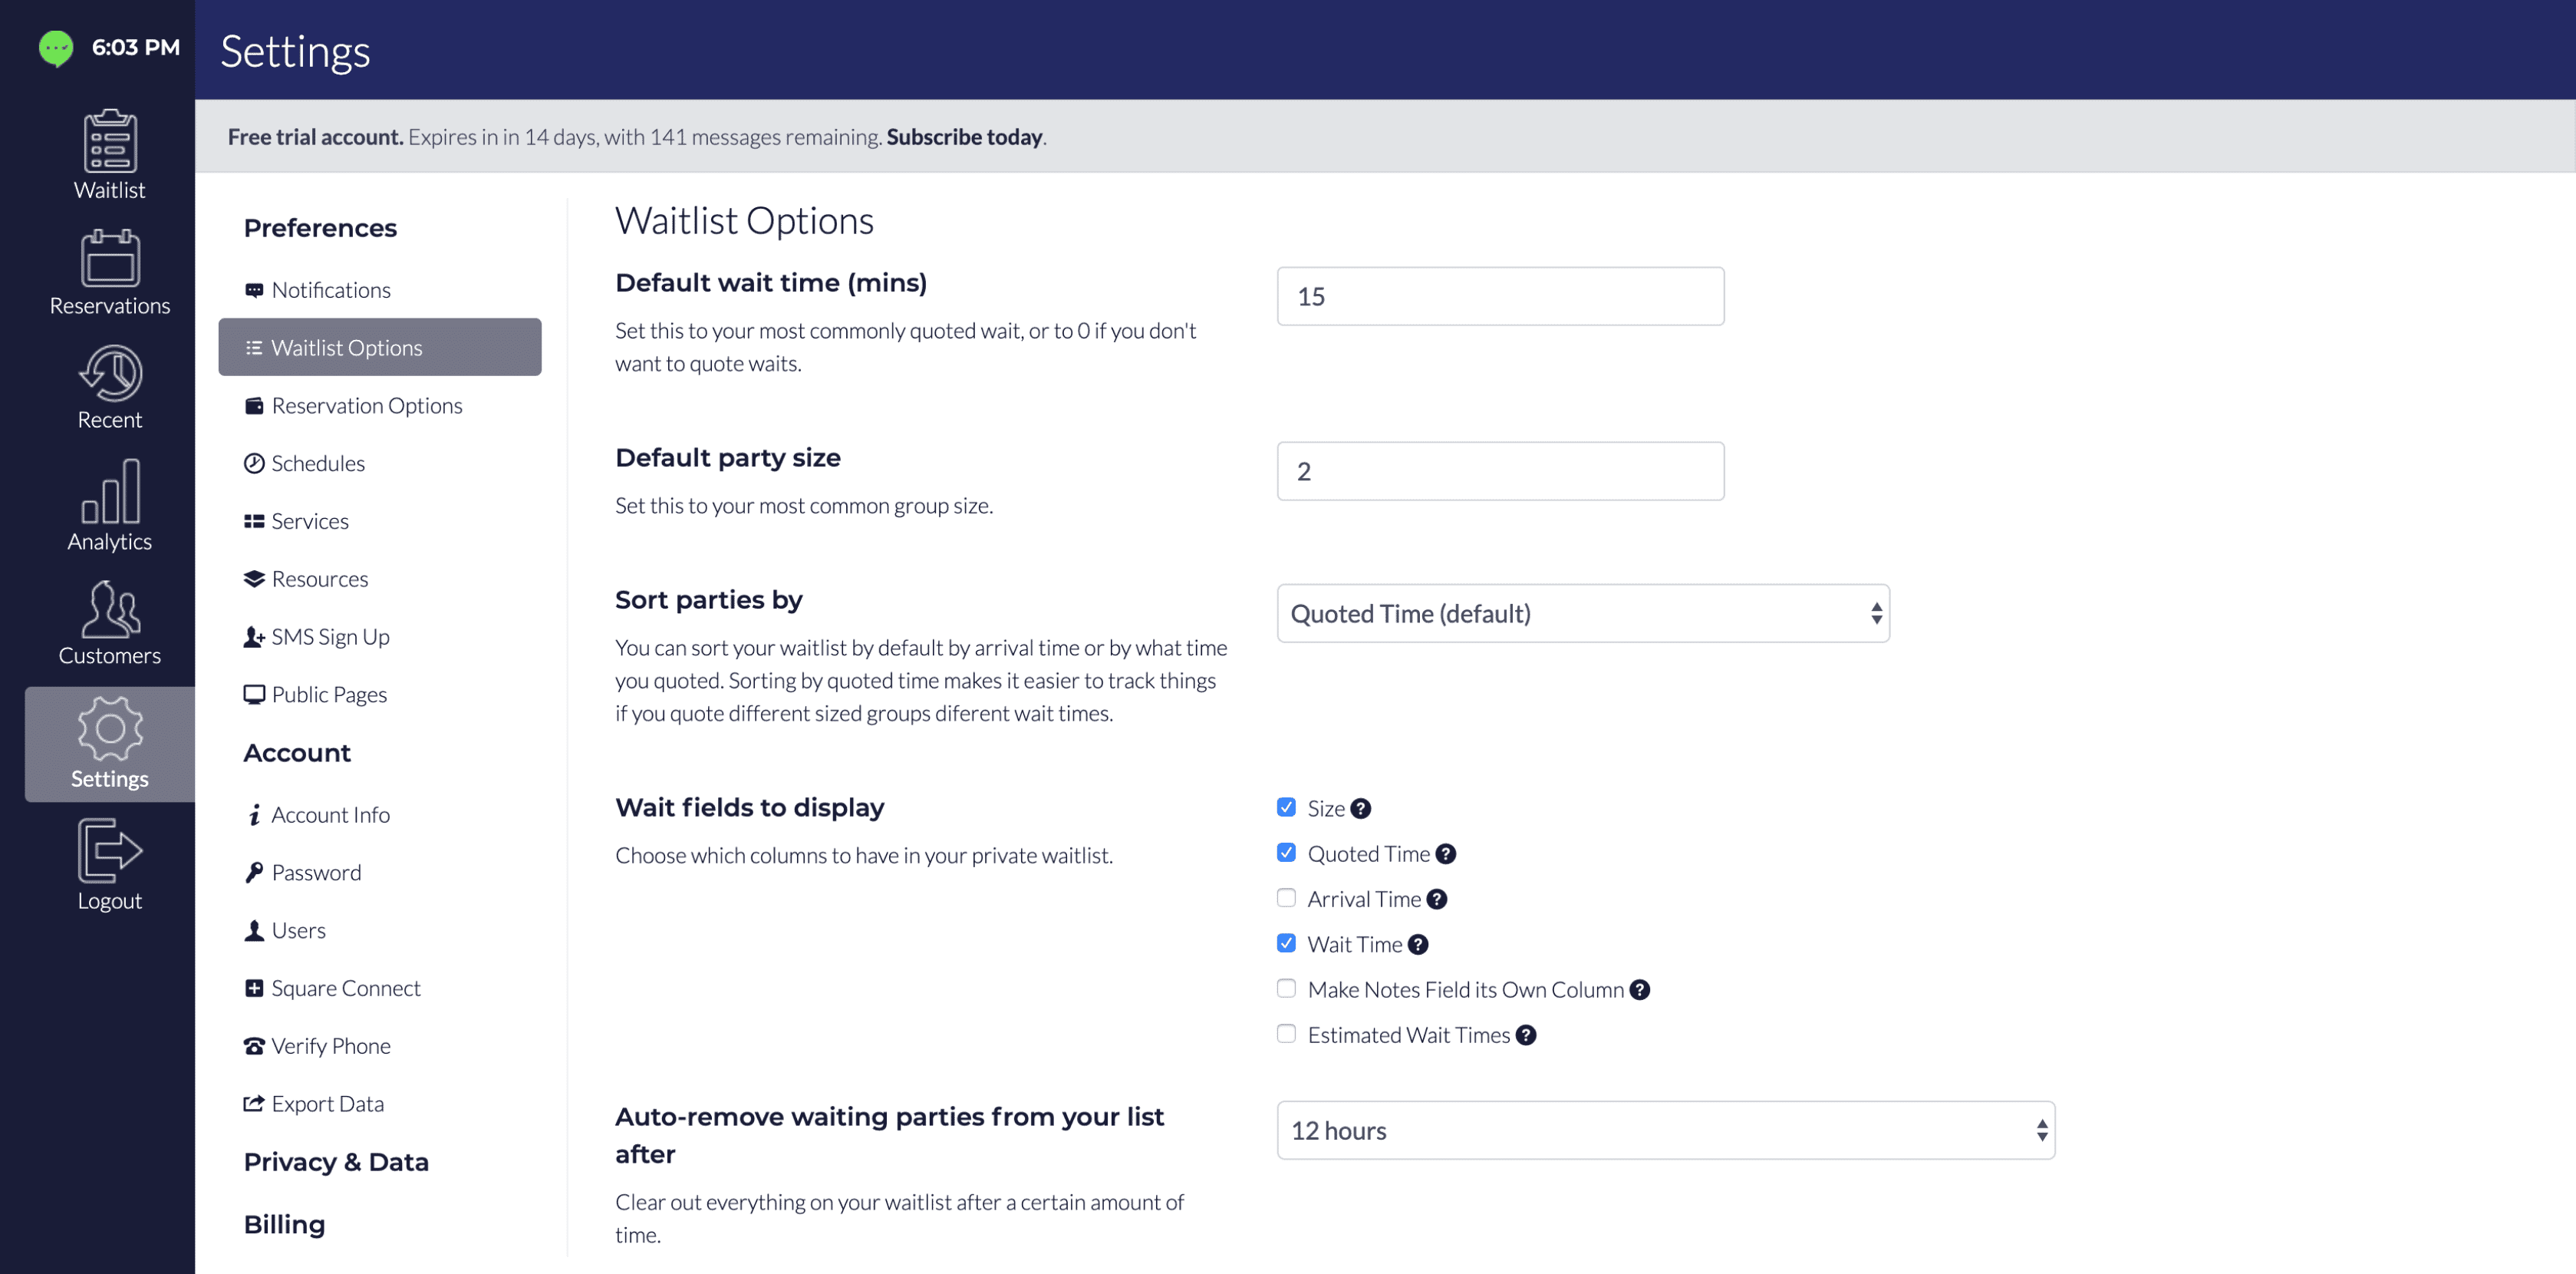Open the Reservations calendar icon
Image resolution: width=2576 pixels, height=1274 pixels.
(110, 258)
